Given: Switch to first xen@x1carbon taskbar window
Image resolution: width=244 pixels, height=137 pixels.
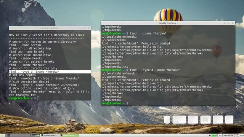Looking at the screenshot, I should tap(50, 135).
